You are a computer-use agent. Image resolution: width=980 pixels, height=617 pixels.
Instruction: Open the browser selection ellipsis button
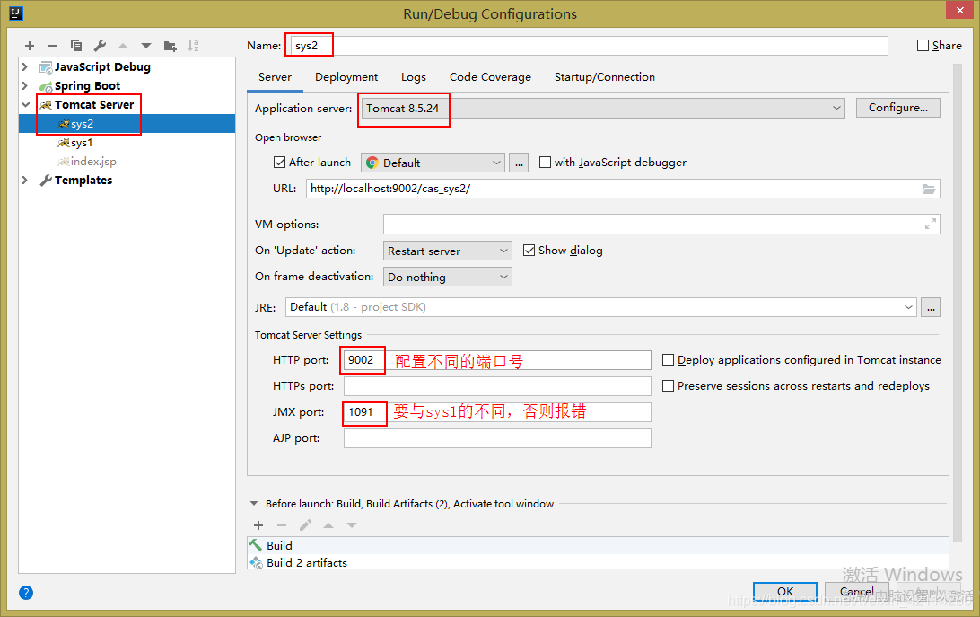(x=519, y=163)
